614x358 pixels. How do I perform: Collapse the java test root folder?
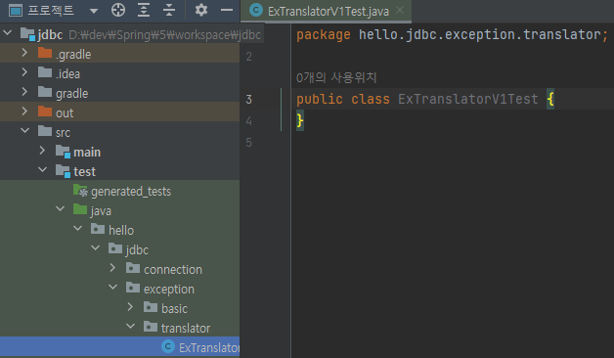point(61,208)
